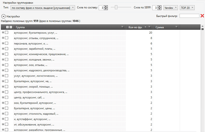
Task: Clear the quick filter with red X
Action: 202,16
